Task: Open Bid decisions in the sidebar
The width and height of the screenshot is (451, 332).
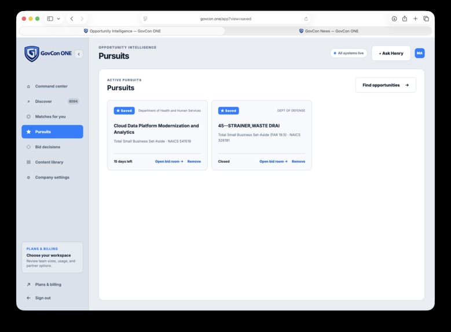Action: tap(52, 147)
